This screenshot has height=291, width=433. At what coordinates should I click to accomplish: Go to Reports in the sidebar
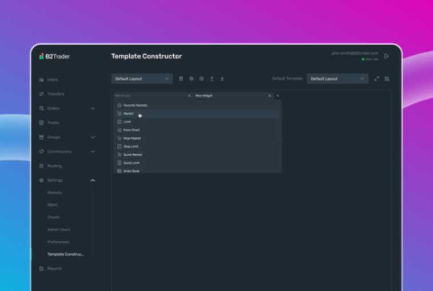click(54, 268)
